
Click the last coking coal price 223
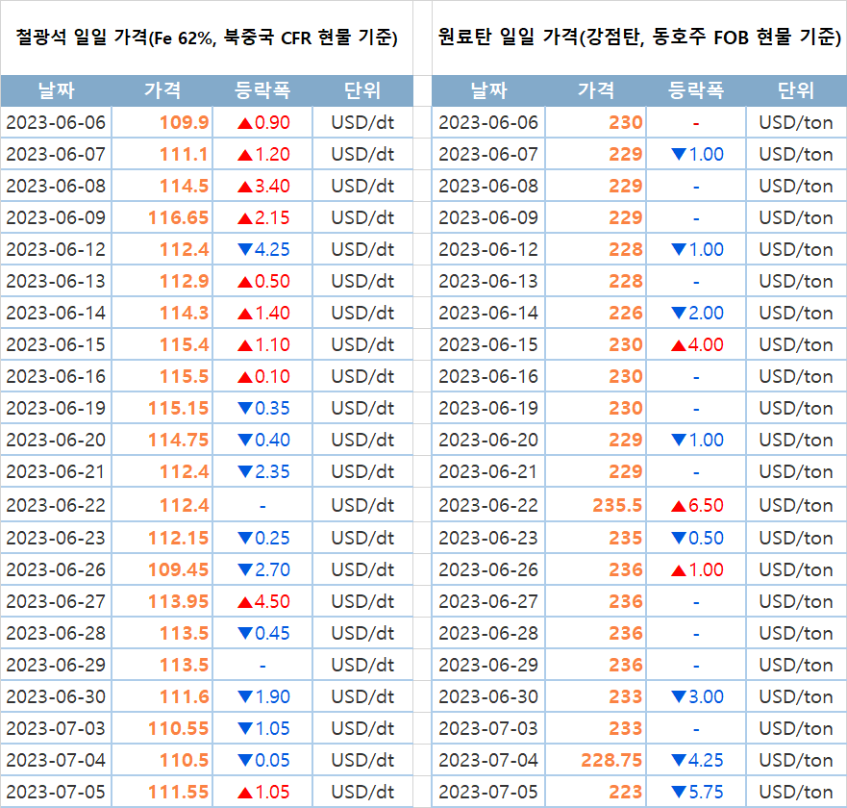(625, 792)
